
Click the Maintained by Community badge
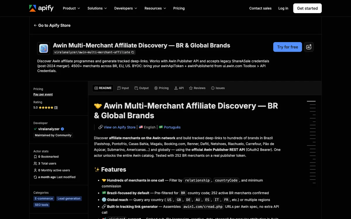[x=53, y=135]
